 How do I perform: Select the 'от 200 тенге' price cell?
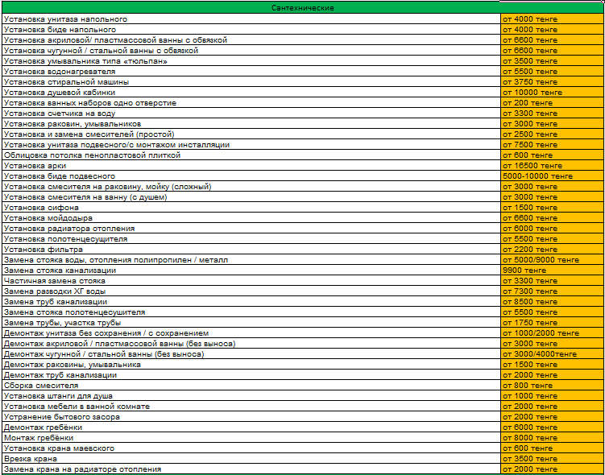[x=552, y=103]
